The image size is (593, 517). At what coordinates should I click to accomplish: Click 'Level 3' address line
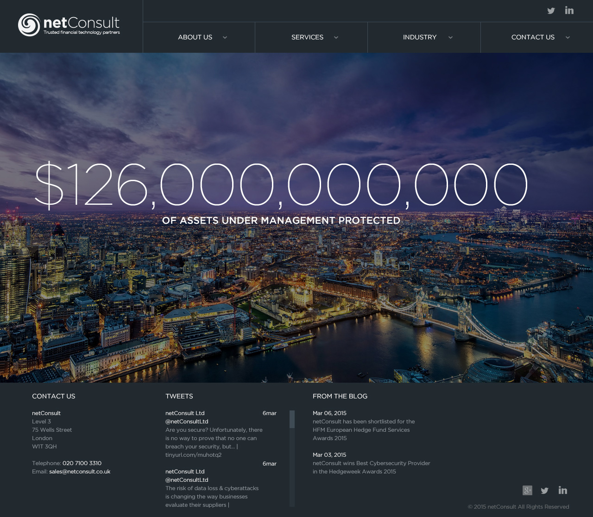click(42, 422)
